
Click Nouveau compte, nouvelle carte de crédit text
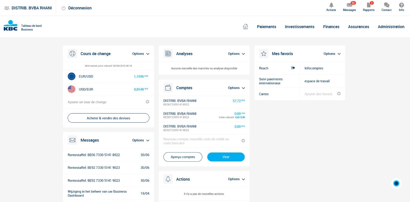(x=196, y=141)
